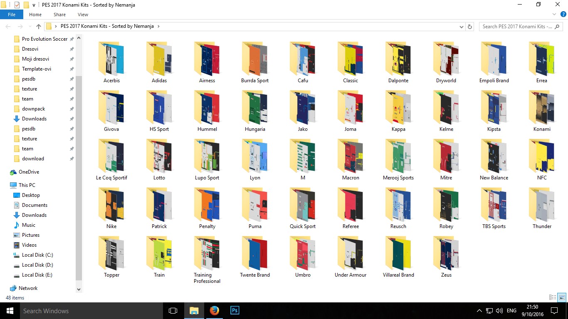
Task: Select the Errea folder
Action: 542,62
